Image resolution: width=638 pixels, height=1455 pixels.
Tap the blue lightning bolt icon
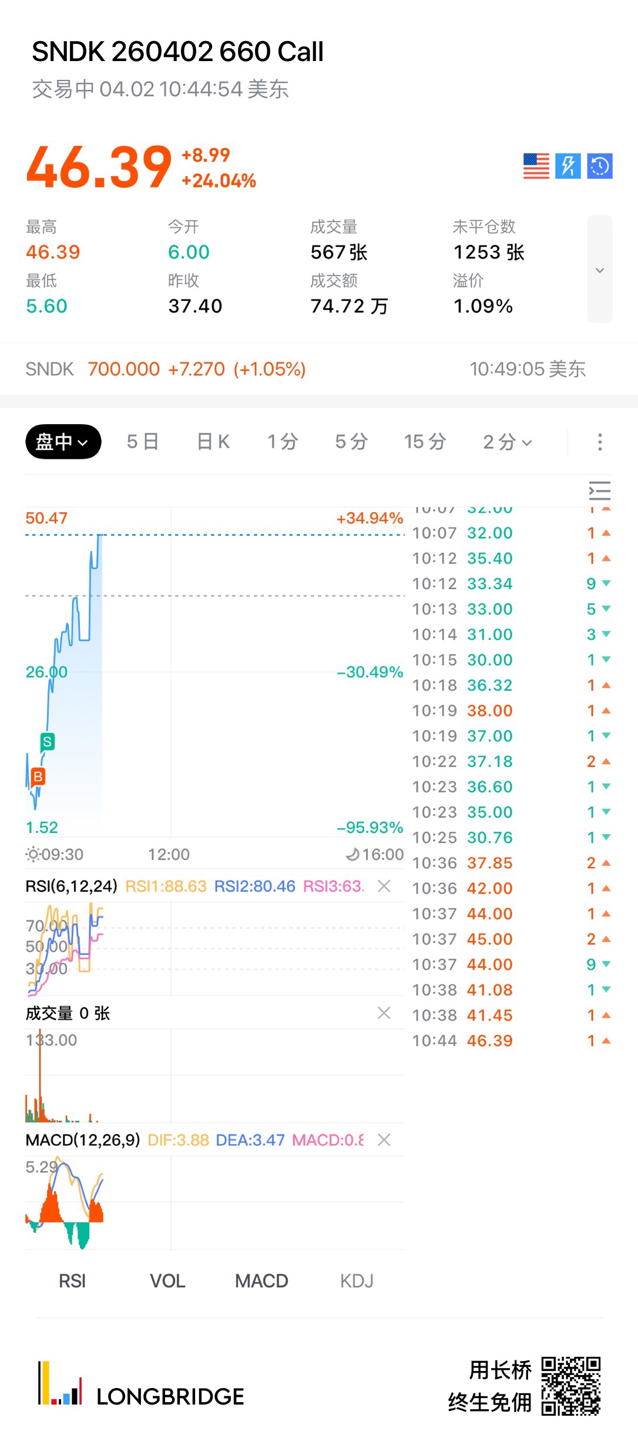tap(568, 166)
